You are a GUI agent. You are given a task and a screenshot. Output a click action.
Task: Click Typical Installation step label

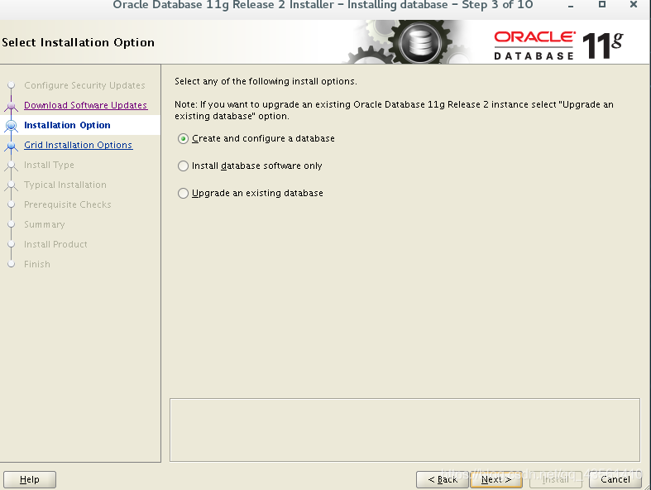tap(65, 185)
